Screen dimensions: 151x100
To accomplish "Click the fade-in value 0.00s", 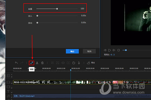I will click(84, 16).
